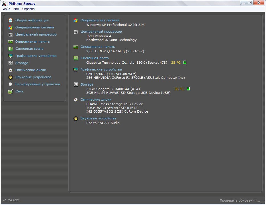Select Storage in the sidebar
Screen dimensions: 266x205
point(22,63)
